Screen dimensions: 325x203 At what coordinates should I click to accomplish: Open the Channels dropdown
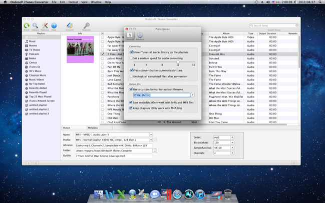click(x=232, y=153)
